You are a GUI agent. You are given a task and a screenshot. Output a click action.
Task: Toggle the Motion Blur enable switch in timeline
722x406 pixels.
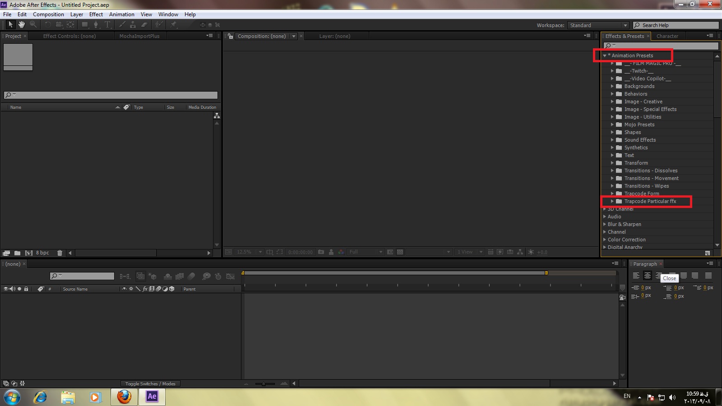(191, 276)
